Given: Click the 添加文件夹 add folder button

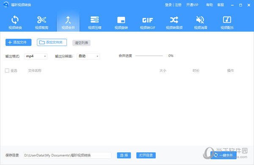Looking at the screenshot, I should (x=52, y=42).
